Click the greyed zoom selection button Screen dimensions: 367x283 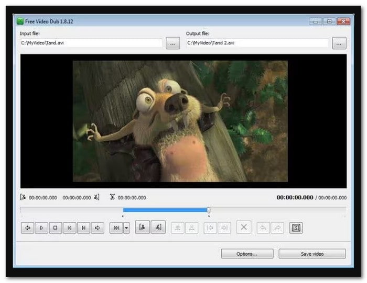(178, 228)
